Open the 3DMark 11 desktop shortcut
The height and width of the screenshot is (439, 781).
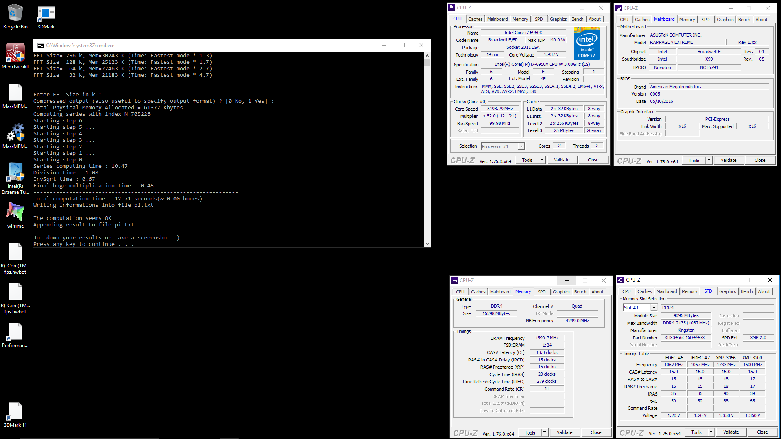15,415
